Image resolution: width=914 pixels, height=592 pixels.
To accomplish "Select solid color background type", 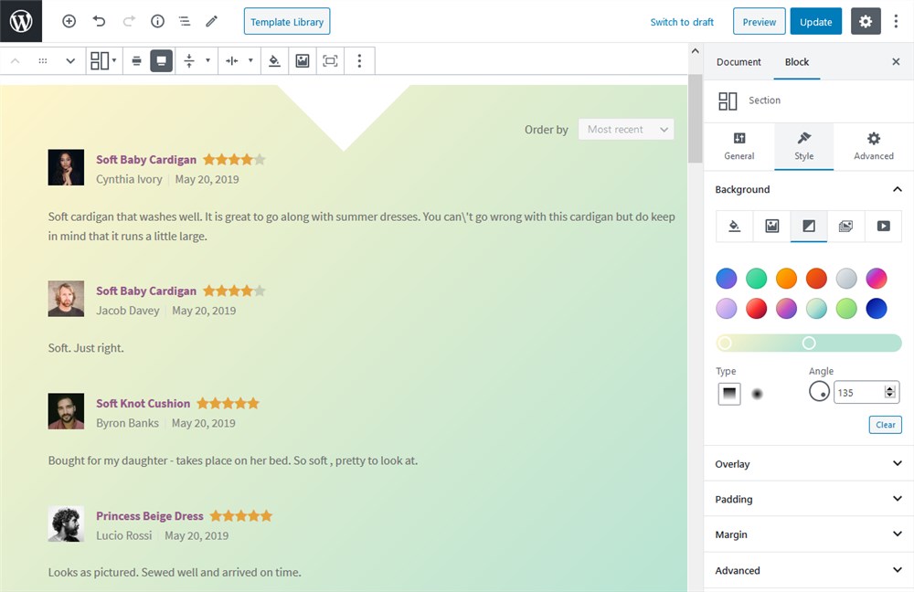I will (x=735, y=226).
